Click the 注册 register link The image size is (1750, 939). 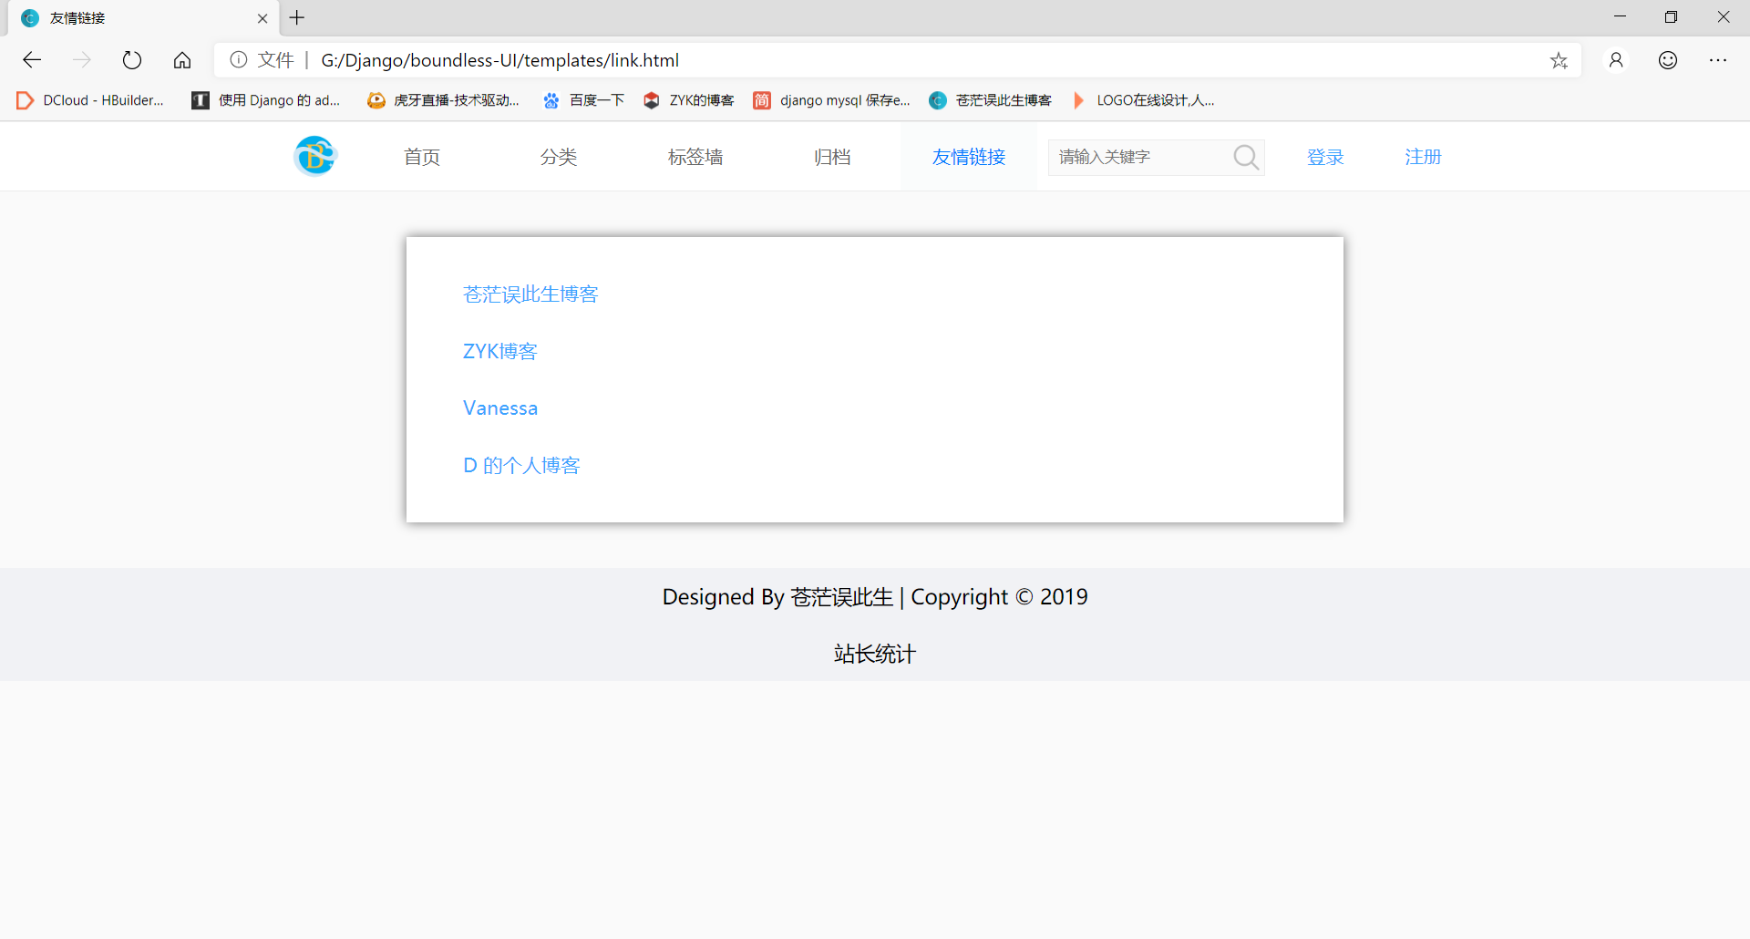pyautogui.click(x=1423, y=157)
